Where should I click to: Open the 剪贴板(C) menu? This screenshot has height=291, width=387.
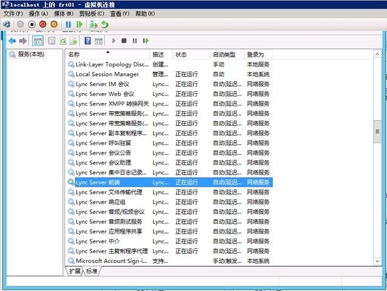(x=92, y=13)
